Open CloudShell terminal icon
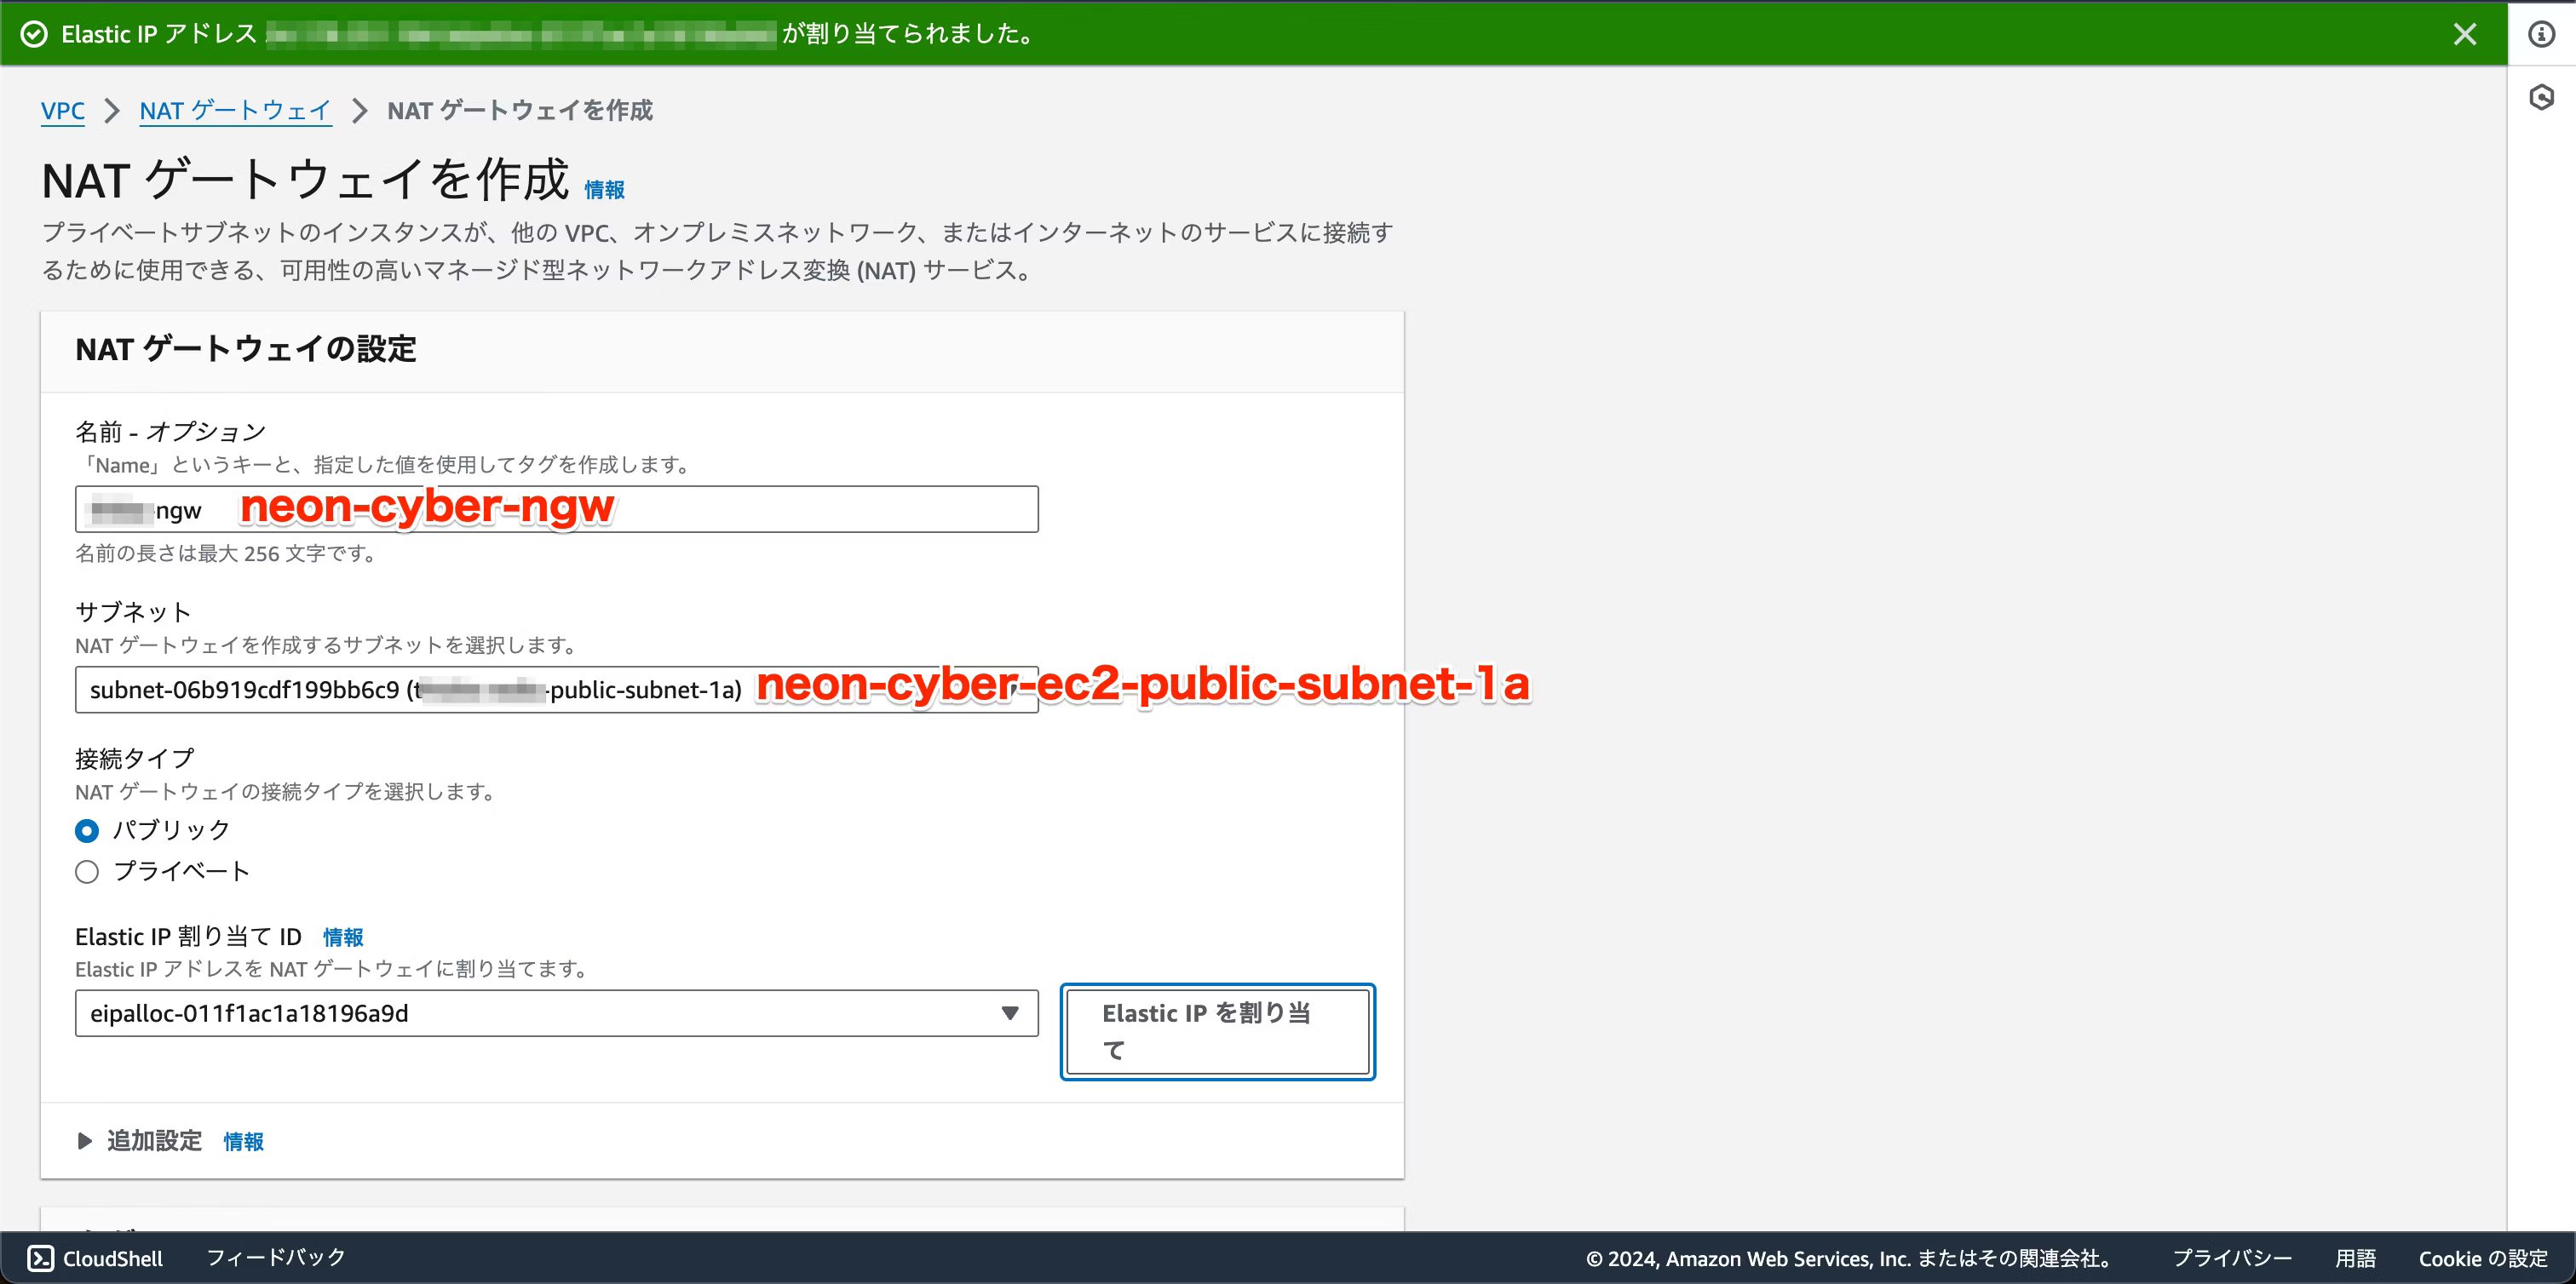Image resolution: width=2576 pixels, height=1284 pixels. click(x=40, y=1258)
